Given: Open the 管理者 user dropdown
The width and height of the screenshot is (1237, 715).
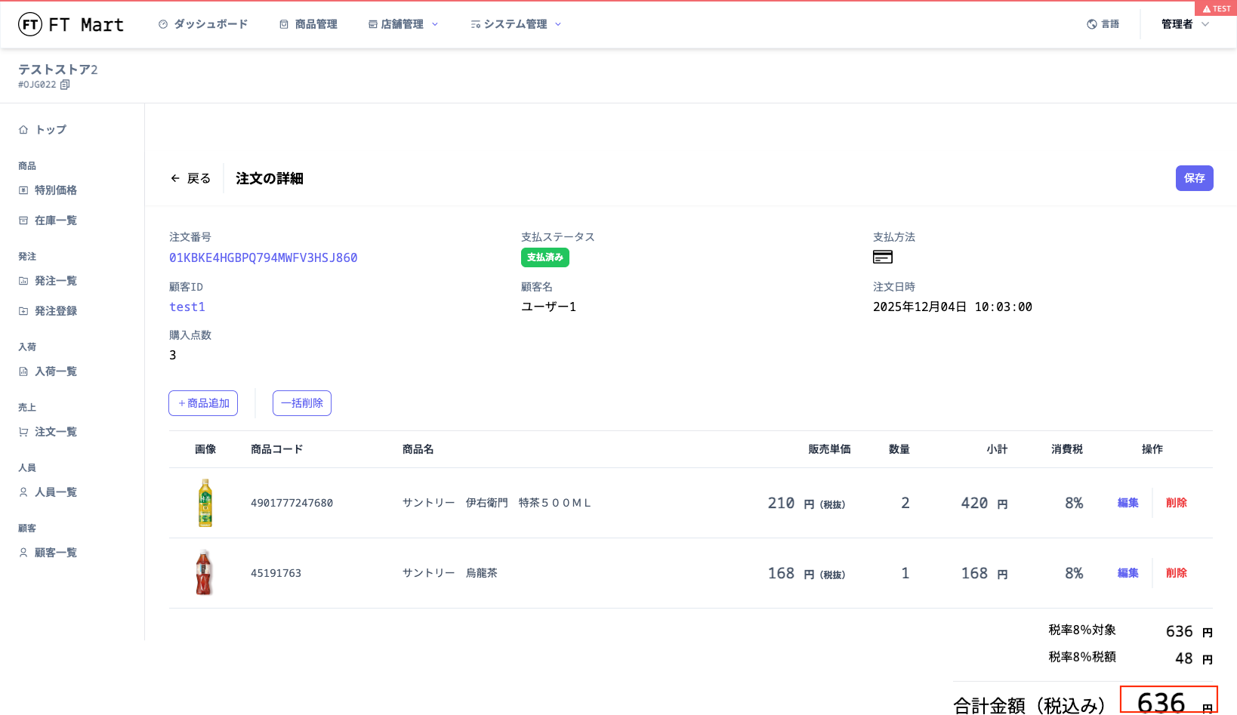Looking at the screenshot, I should [1185, 24].
